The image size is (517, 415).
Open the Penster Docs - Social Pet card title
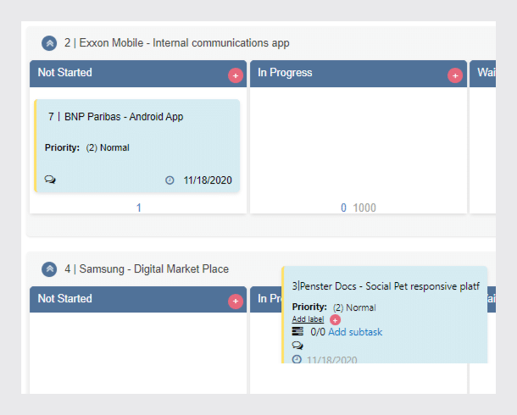pyautogui.click(x=386, y=286)
